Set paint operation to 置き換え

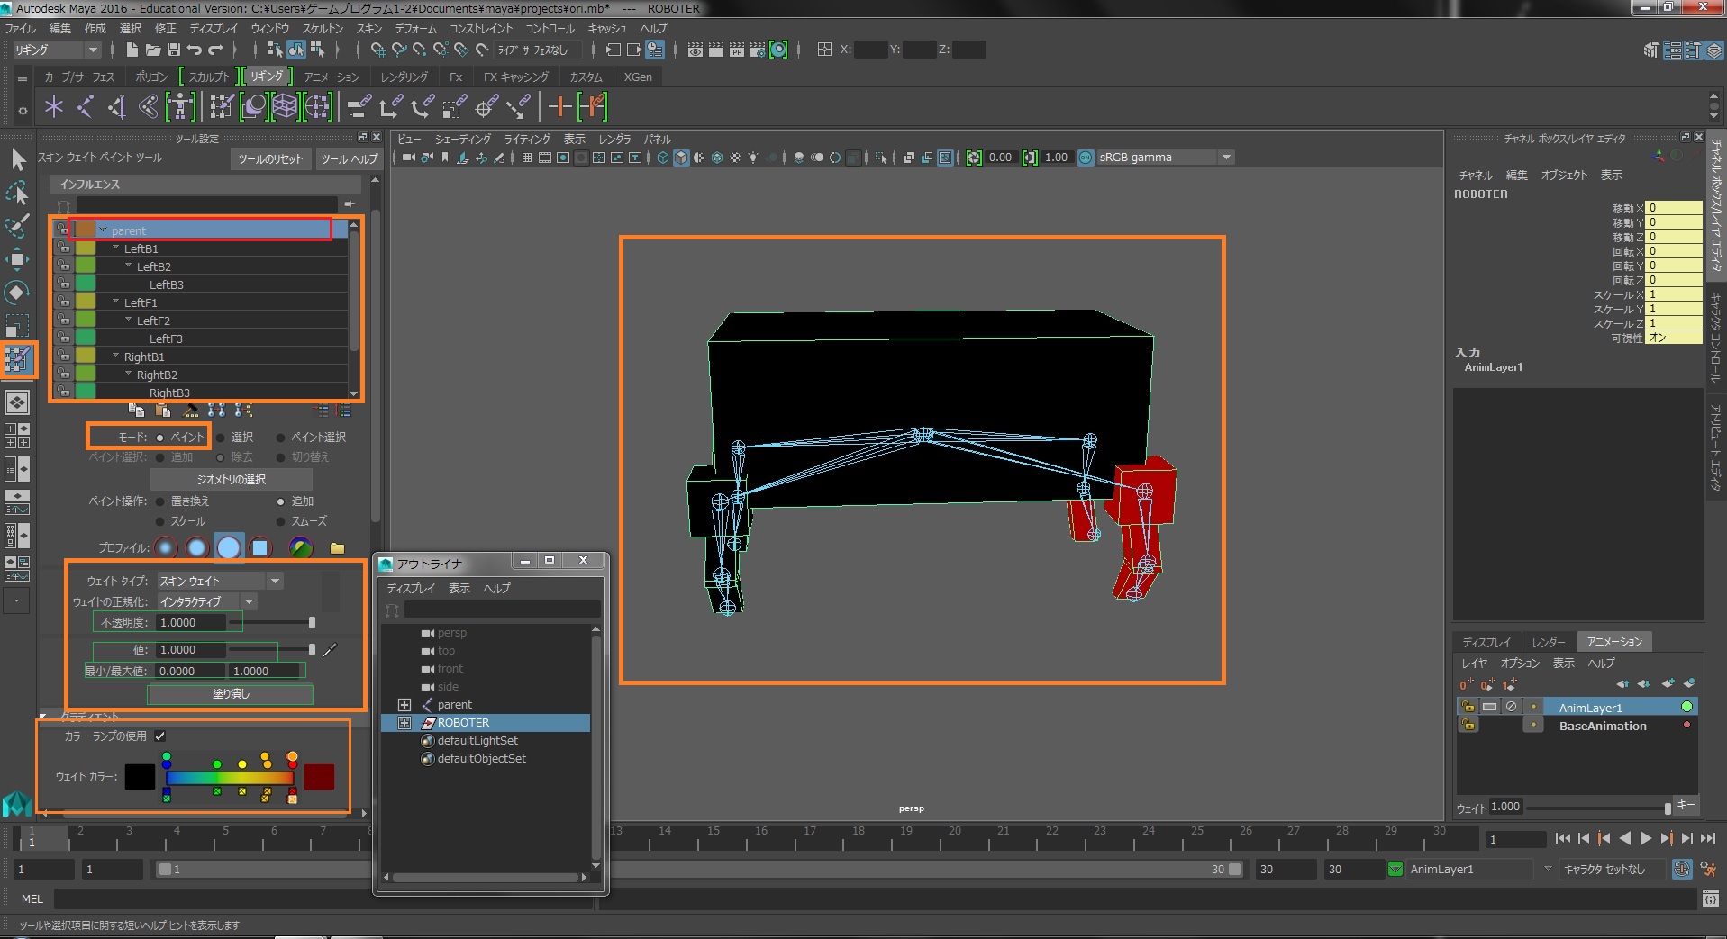[160, 501]
